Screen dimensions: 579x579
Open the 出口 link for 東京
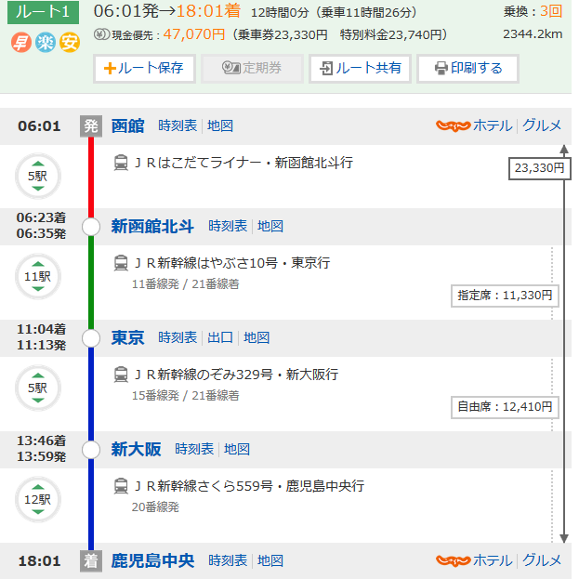coord(220,337)
